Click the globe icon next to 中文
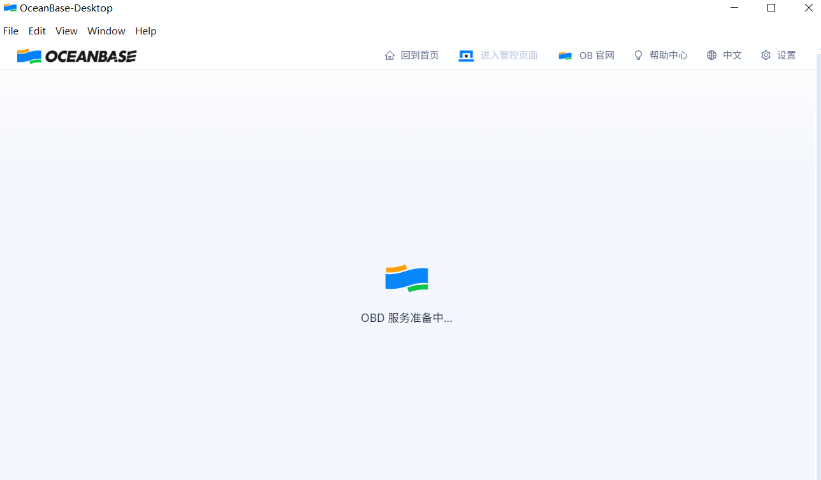The height and width of the screenshot is (480, 821). [711, 55]
